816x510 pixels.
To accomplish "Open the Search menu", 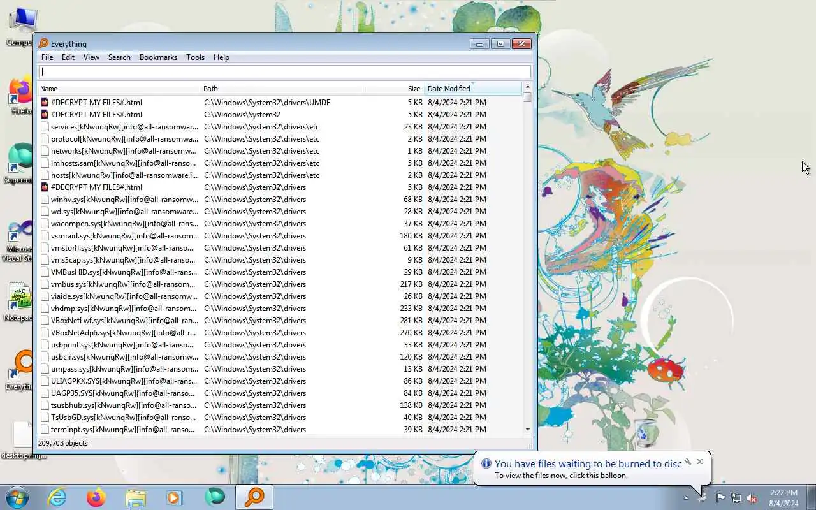I will (x=119, y=57).
